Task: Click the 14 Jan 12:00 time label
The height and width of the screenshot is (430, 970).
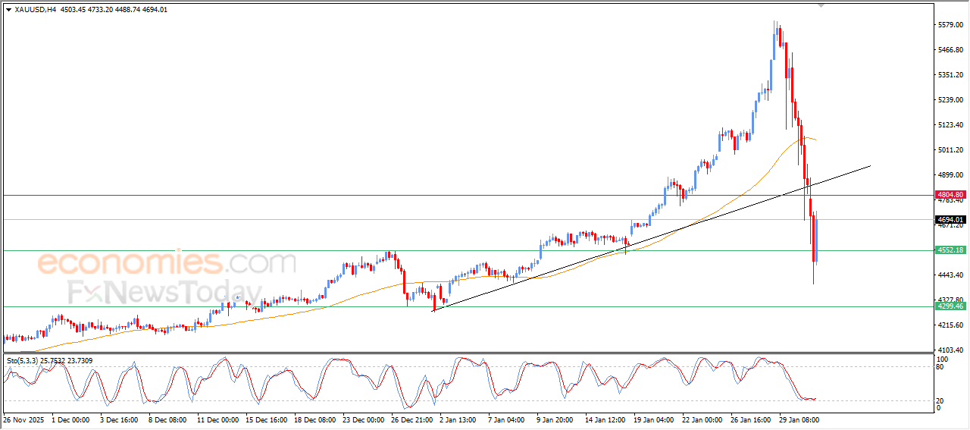Action: click(x=605, y=419)
